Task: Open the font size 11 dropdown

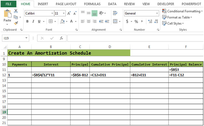Action: pyautogui.click(x=64, y=13)
